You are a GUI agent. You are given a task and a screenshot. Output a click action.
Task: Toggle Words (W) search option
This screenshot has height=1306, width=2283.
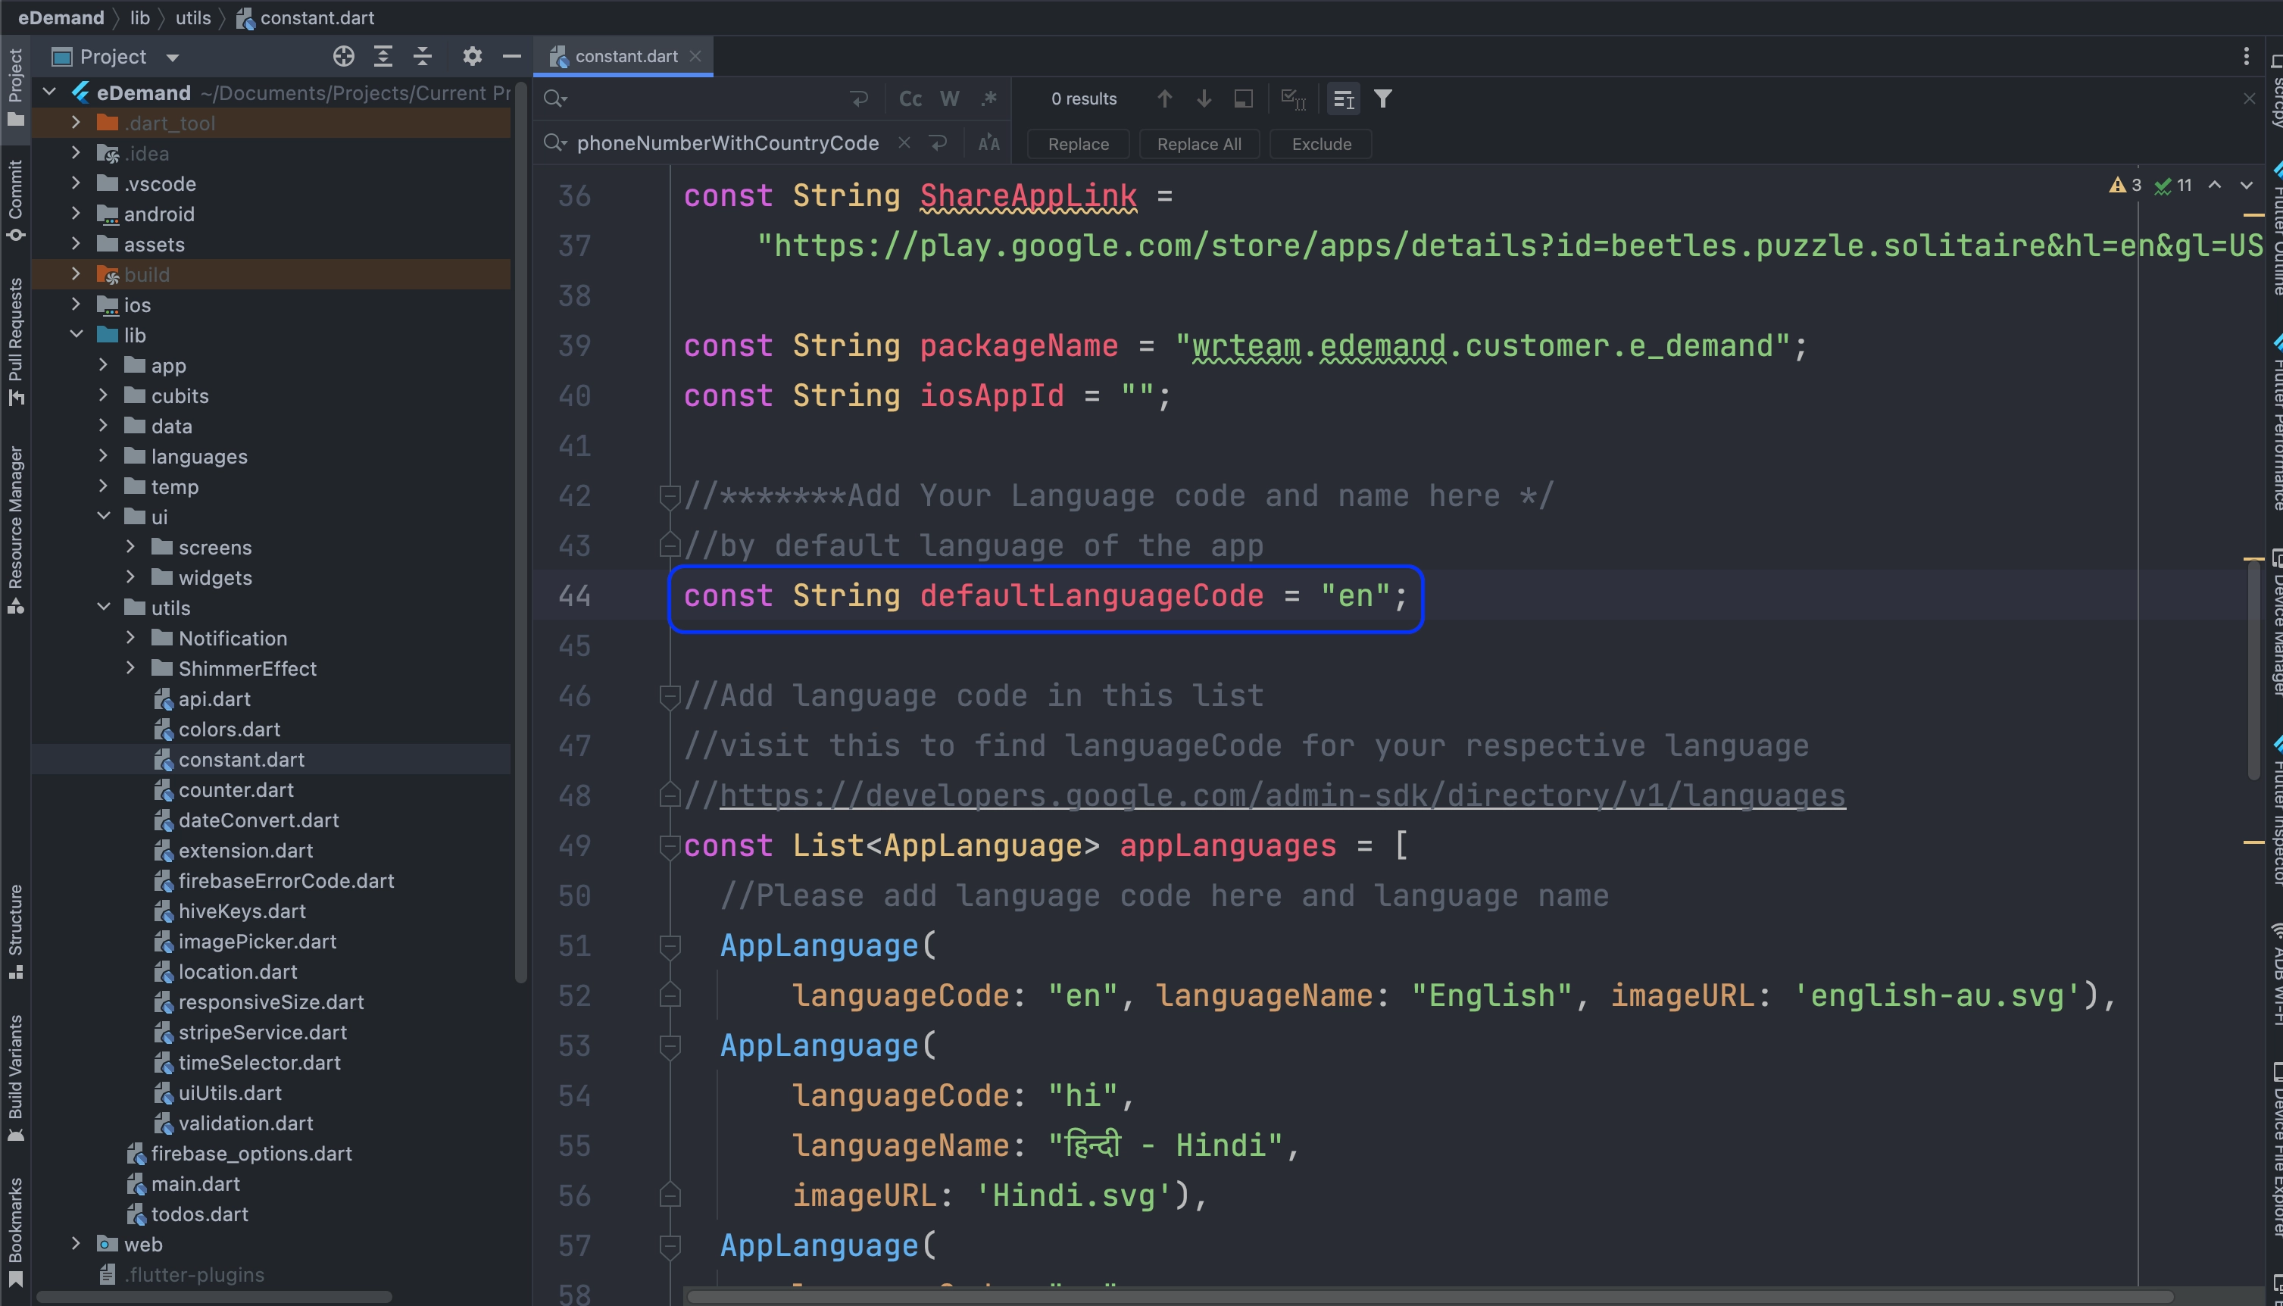point(950,98)
